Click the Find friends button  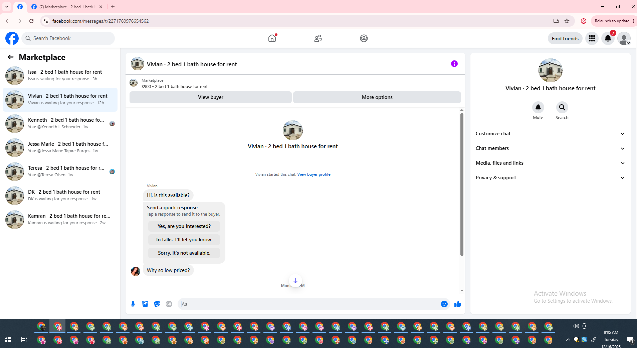[565, 38]
